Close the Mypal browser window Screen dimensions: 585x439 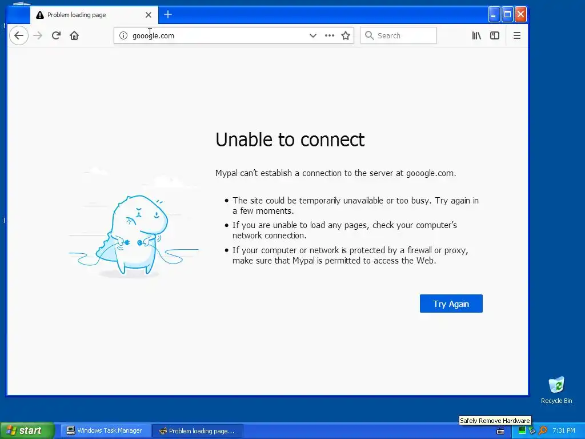click(520, 14)
